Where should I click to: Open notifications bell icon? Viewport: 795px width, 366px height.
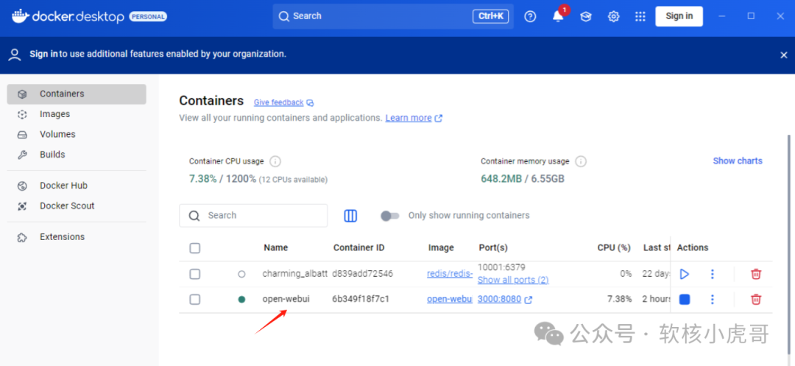point(558,16)
